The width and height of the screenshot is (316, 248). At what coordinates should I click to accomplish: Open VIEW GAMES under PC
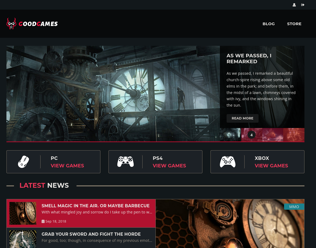pyautogui.click(x=67, y=166)
